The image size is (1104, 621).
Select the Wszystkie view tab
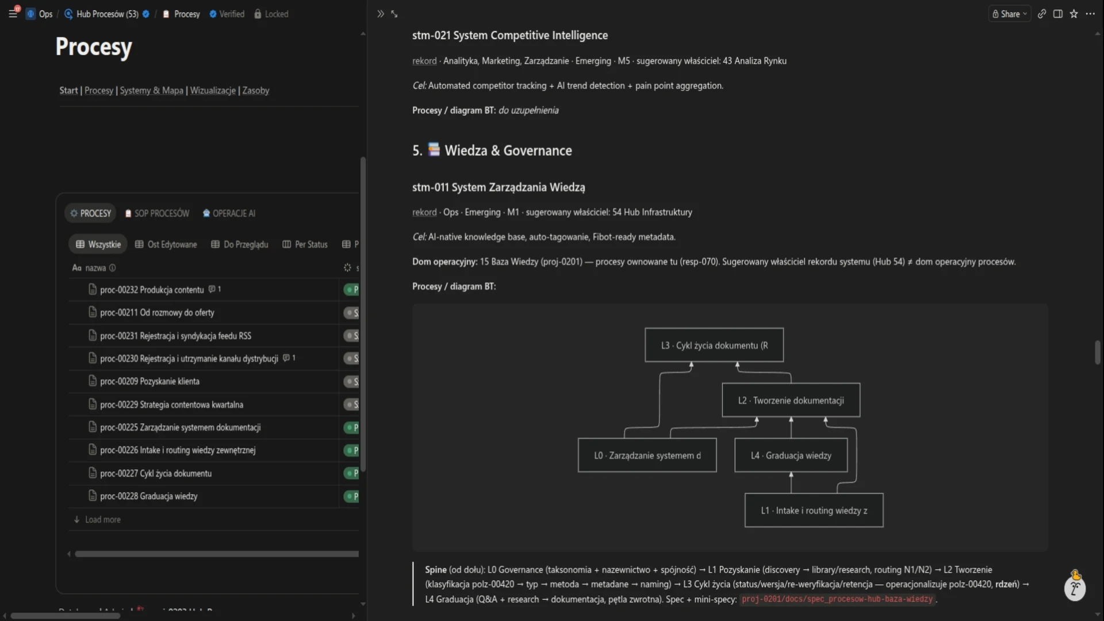click(98, 244)
